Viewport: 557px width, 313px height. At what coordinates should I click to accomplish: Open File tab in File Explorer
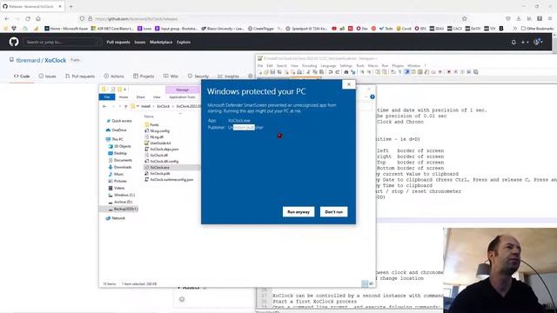point(107,97)
